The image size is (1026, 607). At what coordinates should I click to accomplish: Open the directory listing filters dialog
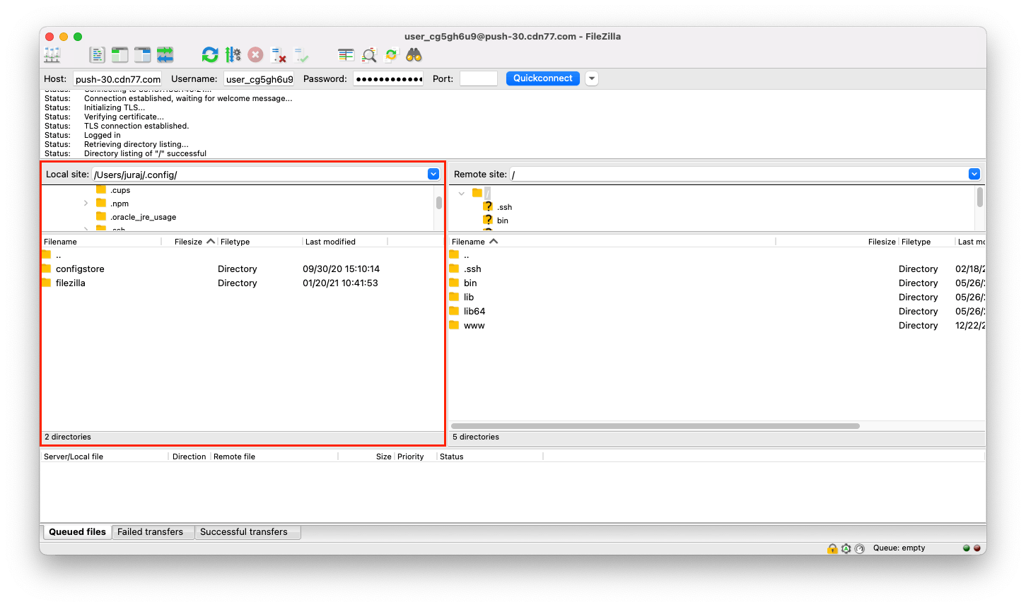point(346,54)
